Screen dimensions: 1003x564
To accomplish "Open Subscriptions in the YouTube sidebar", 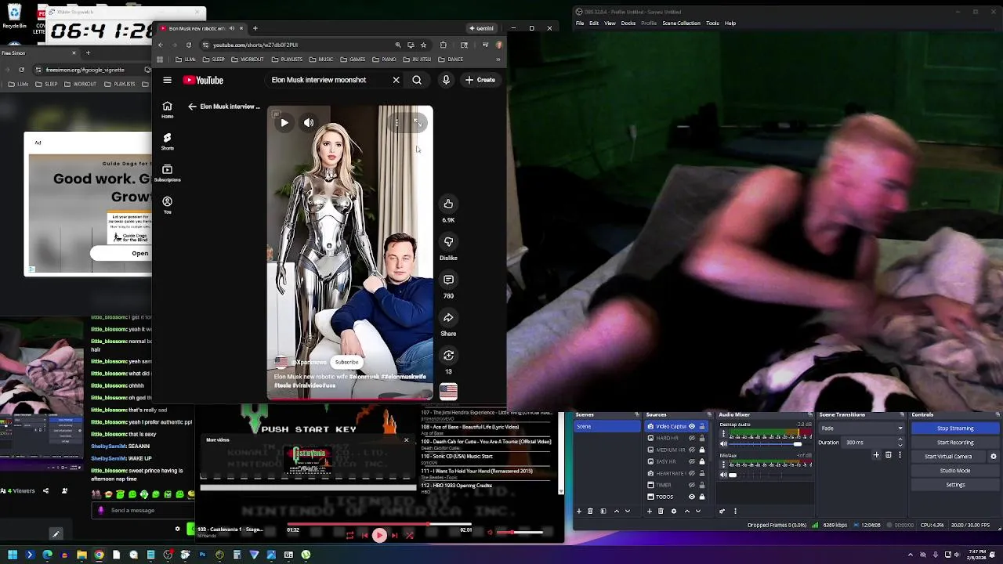I will coord(167,173).
